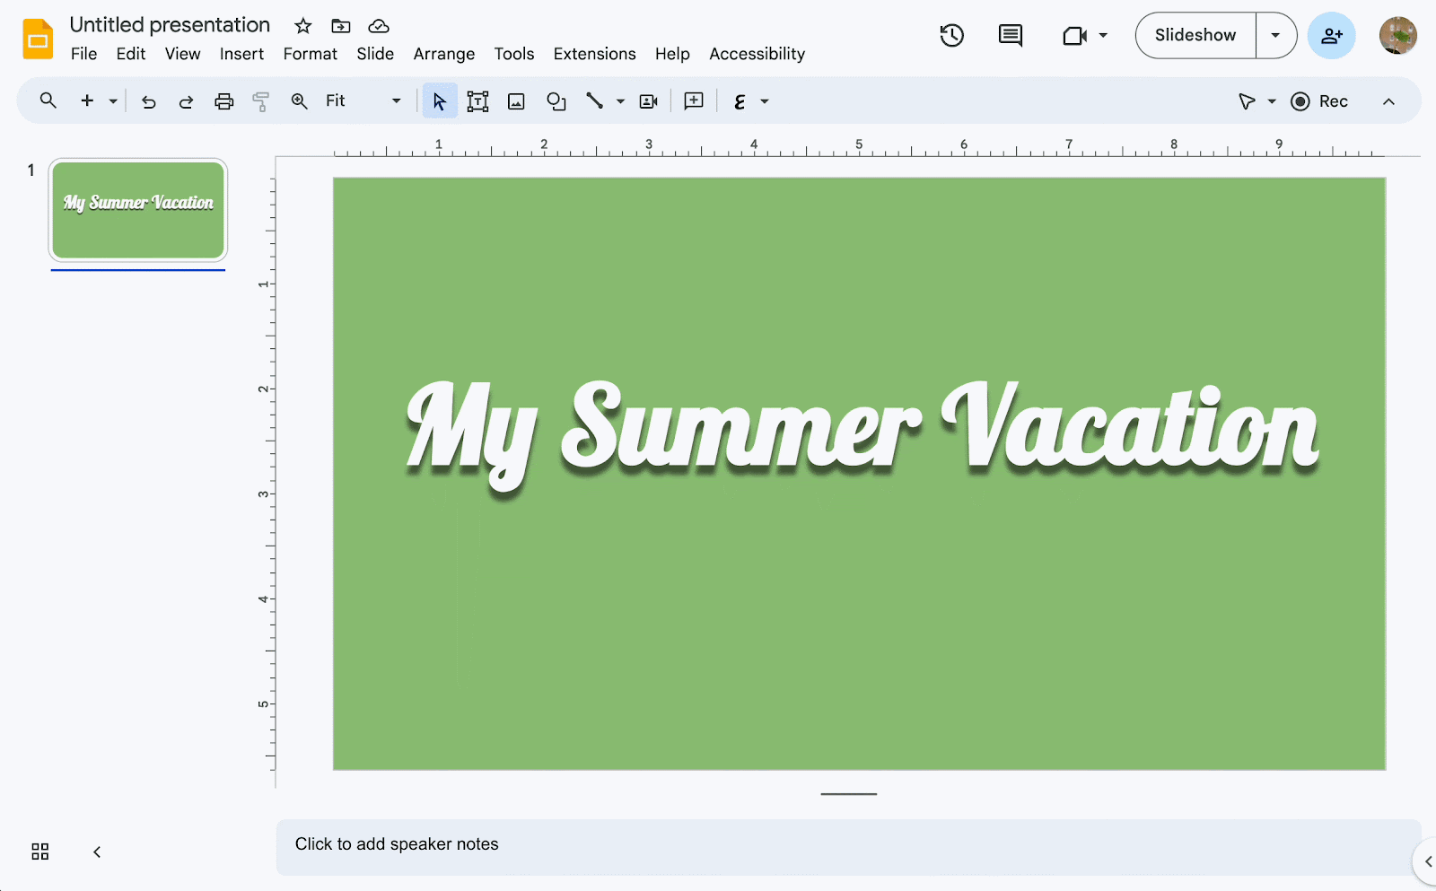Viewport: 1436px width, 891px height.
Task: Choose the Select arrow tool
Action: (x=439, y=101)
